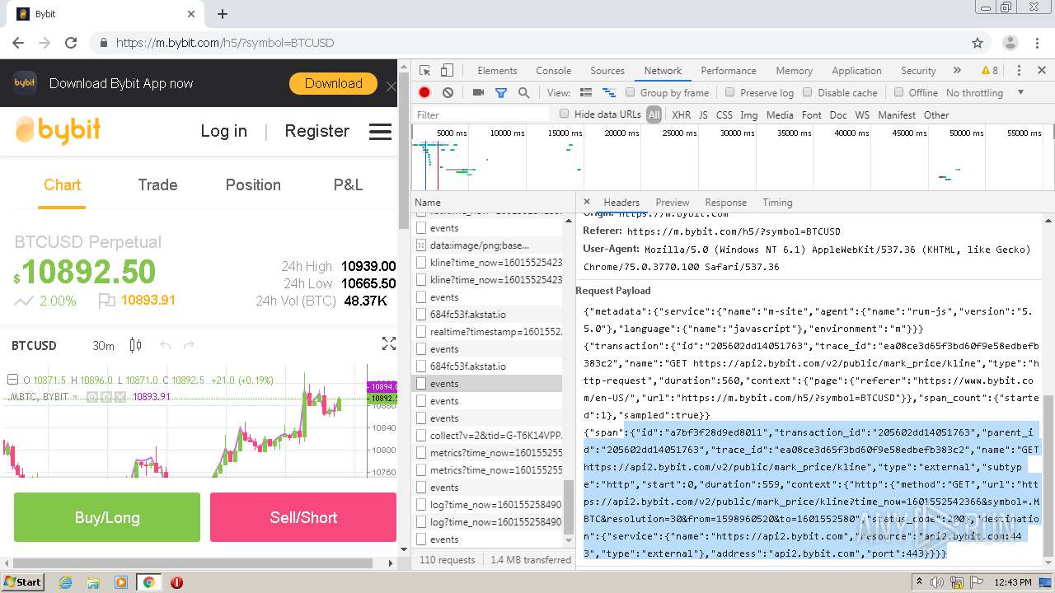This screenshot has width=1055, height=593.
Task: Toggle the Offline checkbox
Action: tap(899, 92)
